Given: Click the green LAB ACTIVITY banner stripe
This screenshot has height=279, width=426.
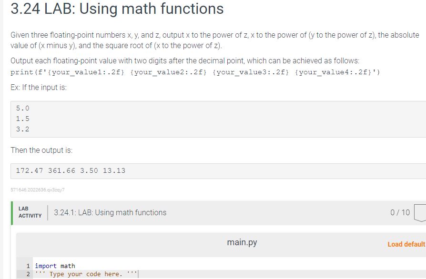Looking at the screenshot, I should tap(12, 212).
